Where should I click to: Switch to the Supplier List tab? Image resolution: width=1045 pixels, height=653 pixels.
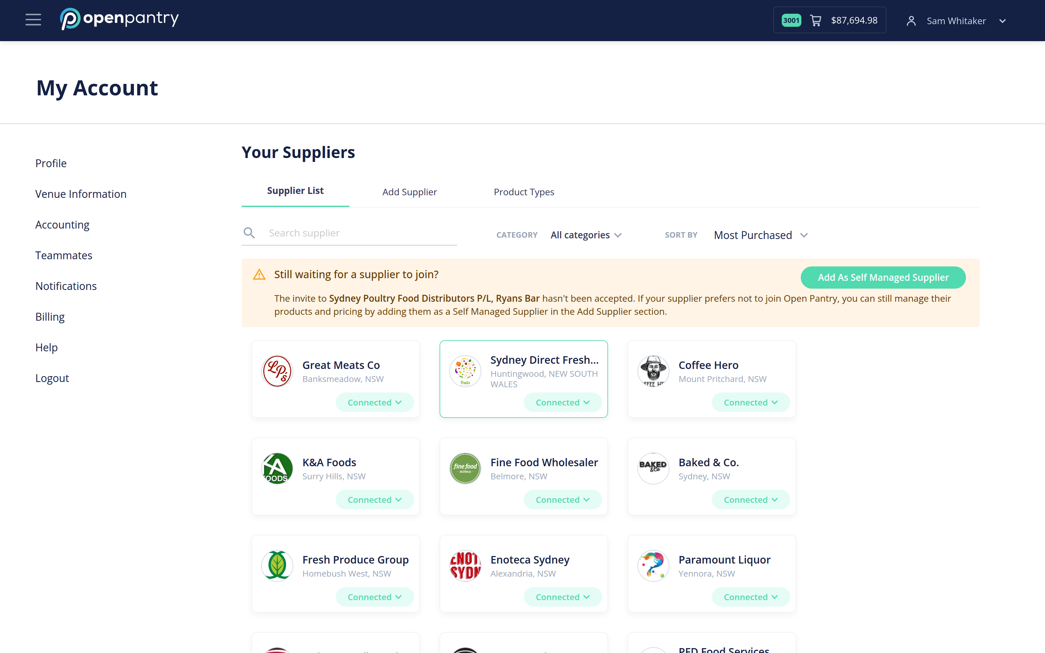pyautogui.click(x=295, y=191)
